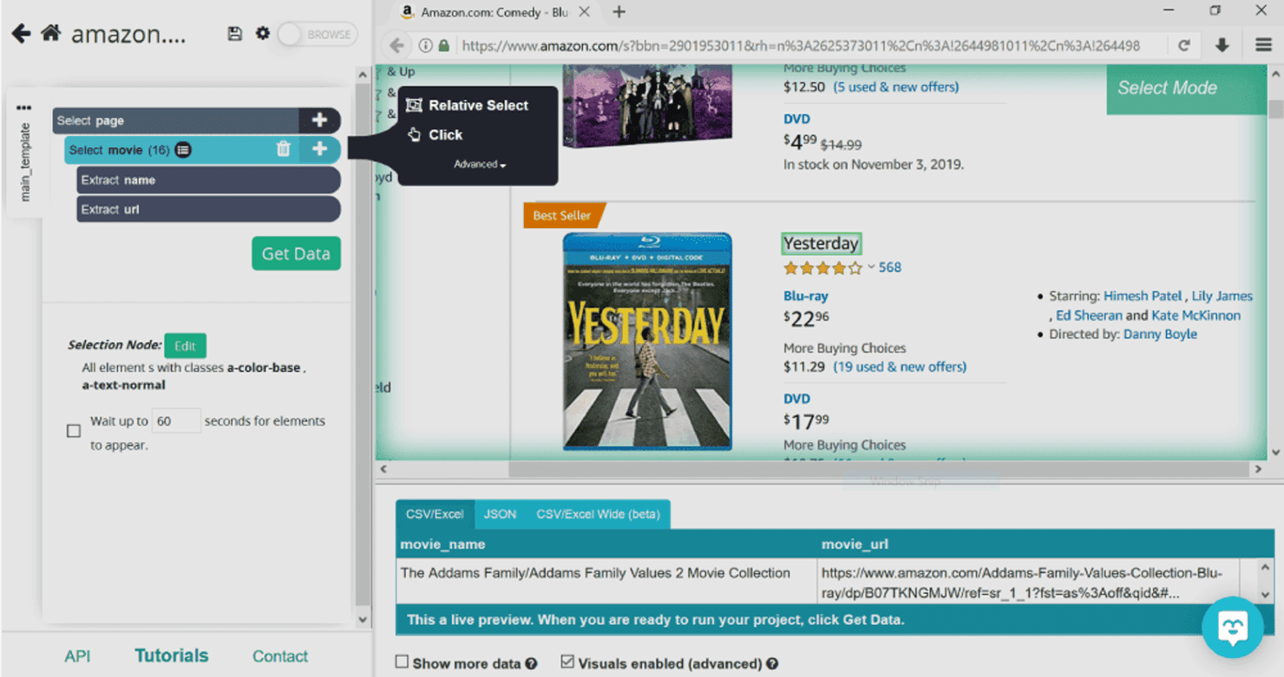Viewport: 1284px width, 677px height.
Task: Open the three-dots menu above main_template
Action: coord(23,108)
